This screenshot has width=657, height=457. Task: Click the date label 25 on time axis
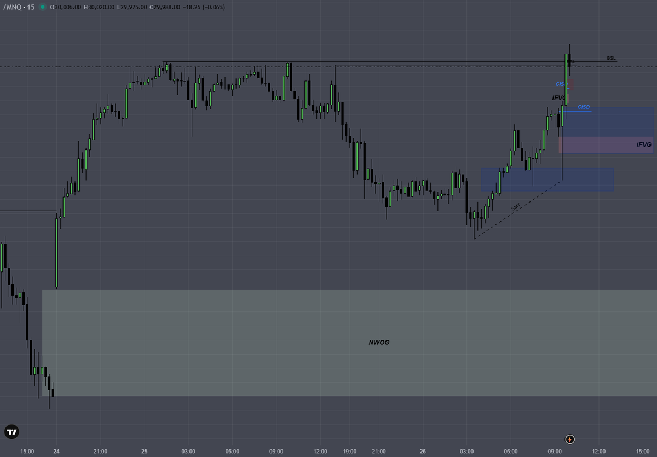145,452
